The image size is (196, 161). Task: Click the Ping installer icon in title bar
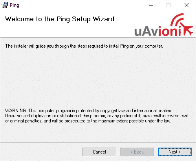coord(5,5)
